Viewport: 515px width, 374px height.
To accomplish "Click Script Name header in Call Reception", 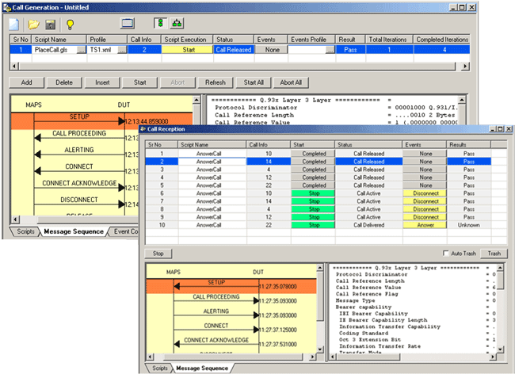I will [x=212, y=144].
